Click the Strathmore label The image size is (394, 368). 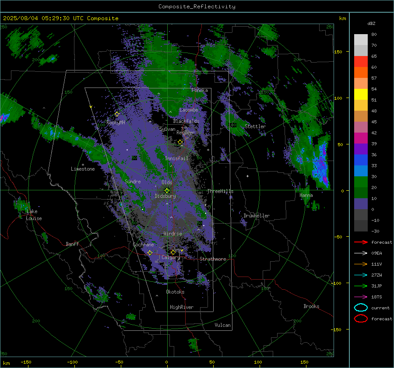pos(213,259)
